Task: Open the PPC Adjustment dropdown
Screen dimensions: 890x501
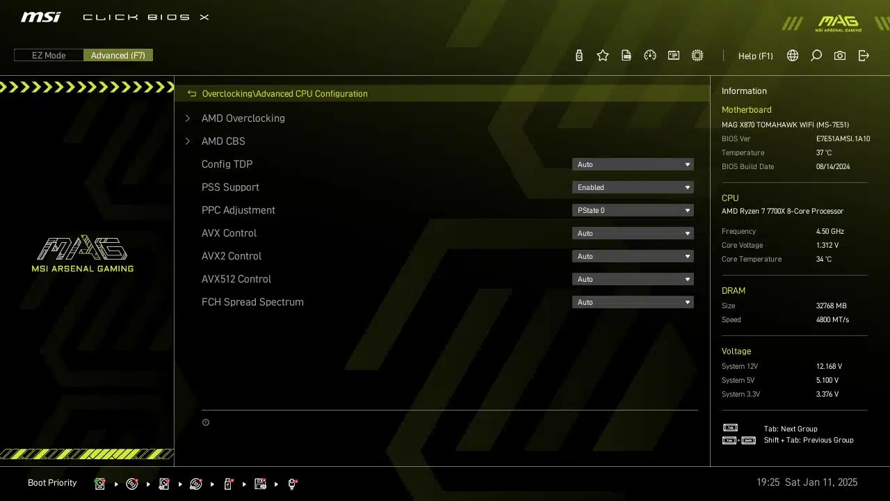Action: click(x=633, y=210)
